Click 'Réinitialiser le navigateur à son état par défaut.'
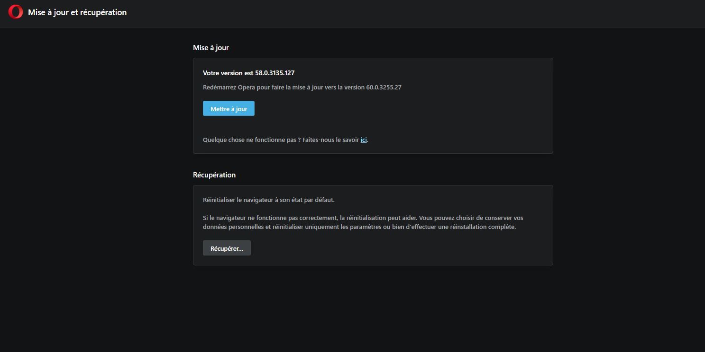The image size is (705, 352). pos(269,200)
